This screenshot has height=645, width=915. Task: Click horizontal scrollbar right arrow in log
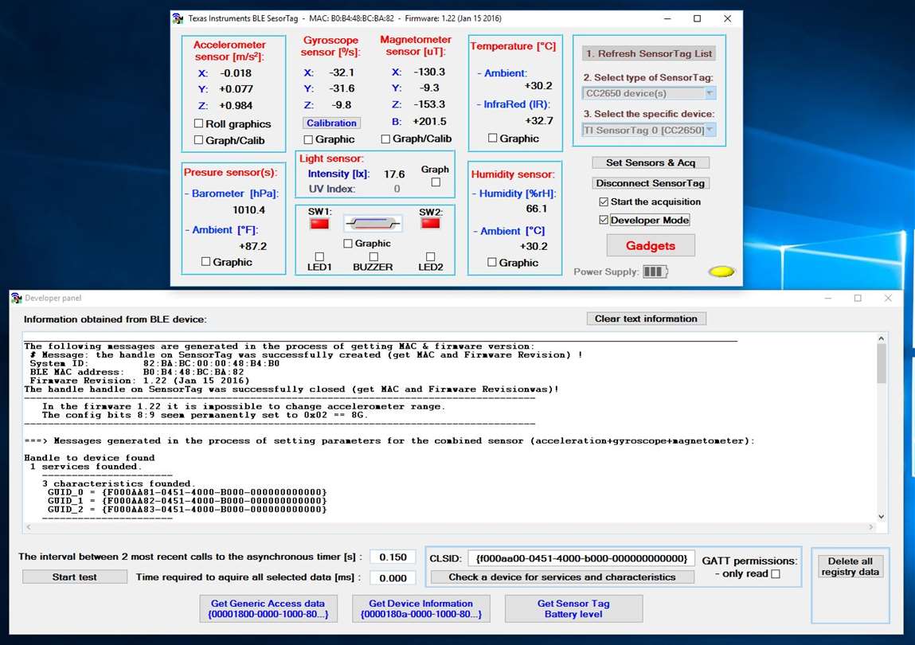point(870,527)
